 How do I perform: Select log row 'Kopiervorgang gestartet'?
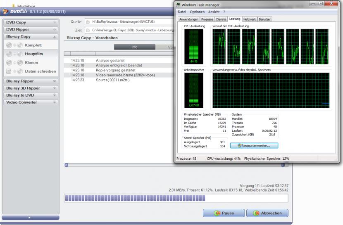[x=119, y=70]
